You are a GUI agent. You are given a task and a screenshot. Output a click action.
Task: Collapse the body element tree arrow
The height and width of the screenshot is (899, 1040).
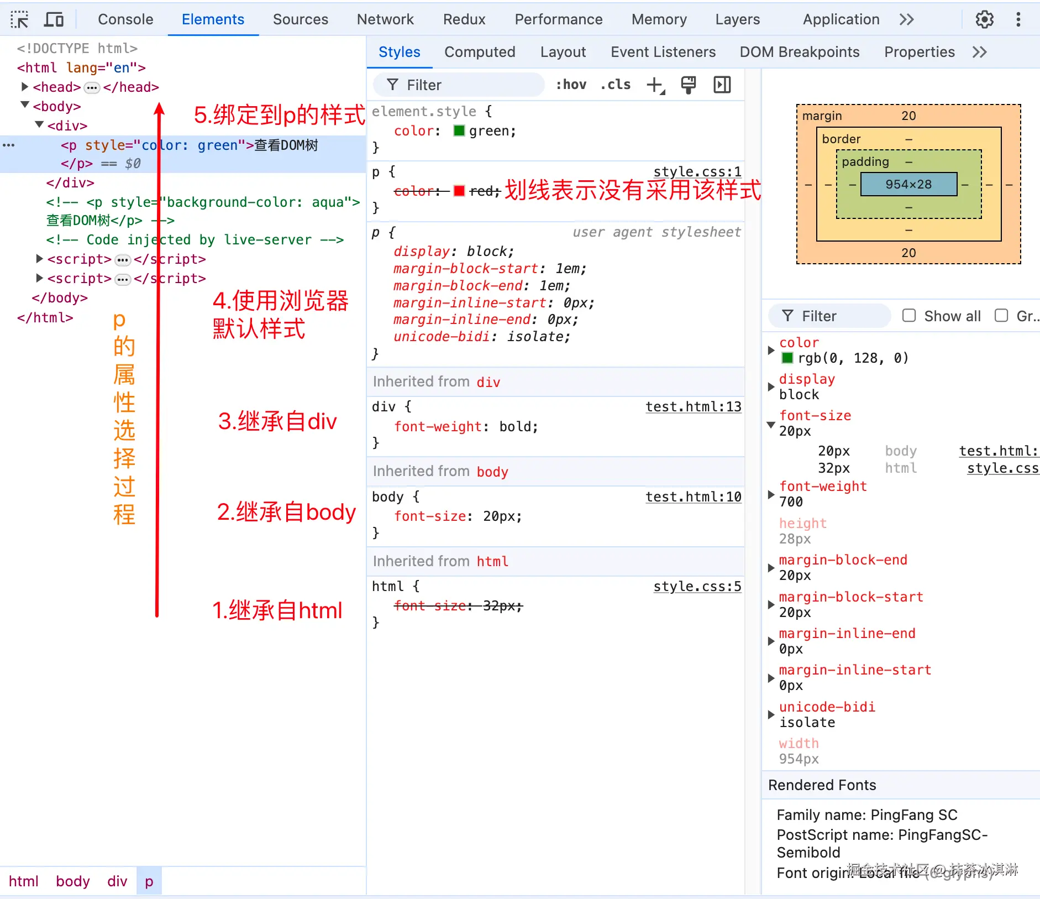pyautogui.click(x=24, y=105)
